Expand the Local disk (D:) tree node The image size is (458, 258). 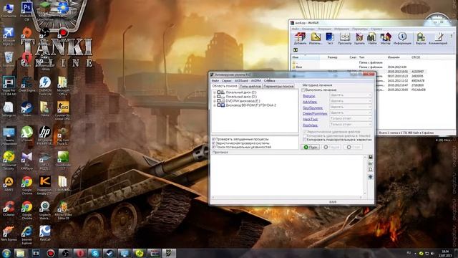pos(215,97)
